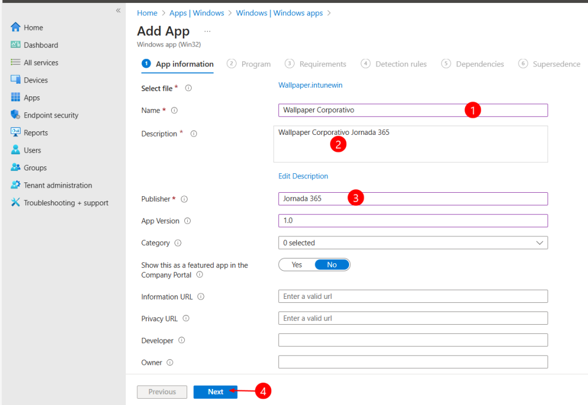Click the Edit Description link
The width and height of the screenshot is (588, 405).
[x=303, y=176]
